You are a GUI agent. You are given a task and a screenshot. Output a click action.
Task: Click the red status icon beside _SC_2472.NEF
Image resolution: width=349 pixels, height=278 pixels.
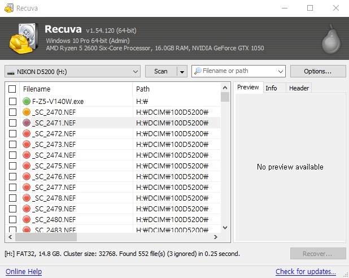(27, 134)
